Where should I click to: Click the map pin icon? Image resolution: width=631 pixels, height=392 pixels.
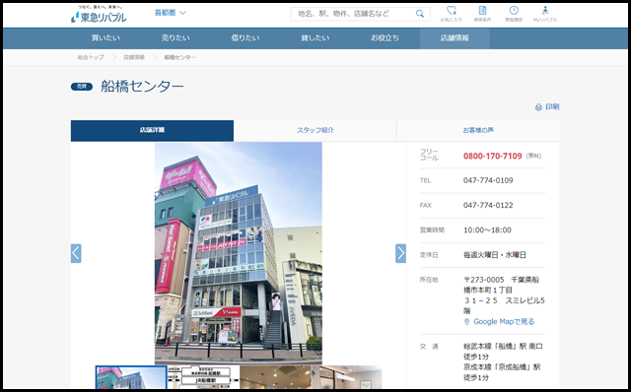pos(466,322)
